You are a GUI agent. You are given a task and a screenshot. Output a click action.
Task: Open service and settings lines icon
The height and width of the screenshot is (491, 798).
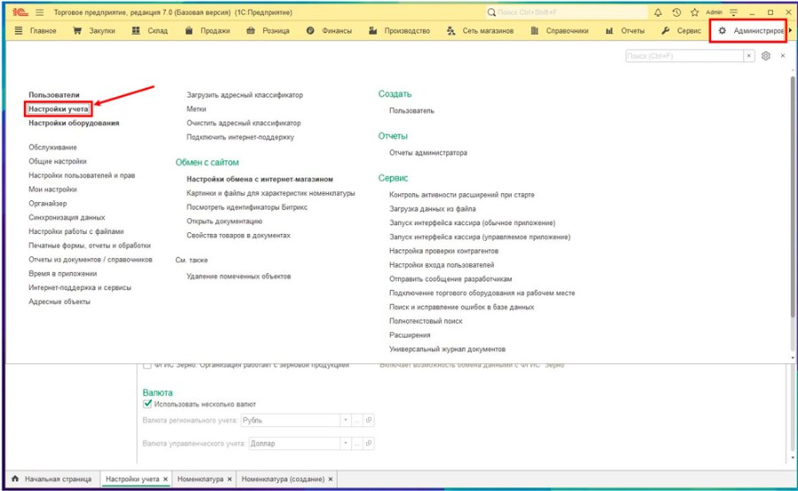pos(733,12)
